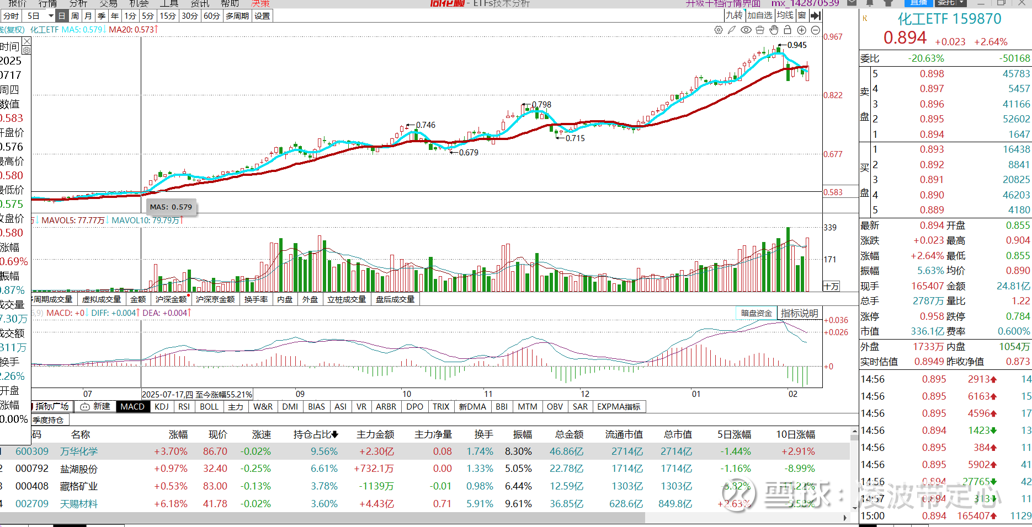Screen dimensions: 1032x527
Task: Click the 直播 live button
Action: [x=919, y=3]
